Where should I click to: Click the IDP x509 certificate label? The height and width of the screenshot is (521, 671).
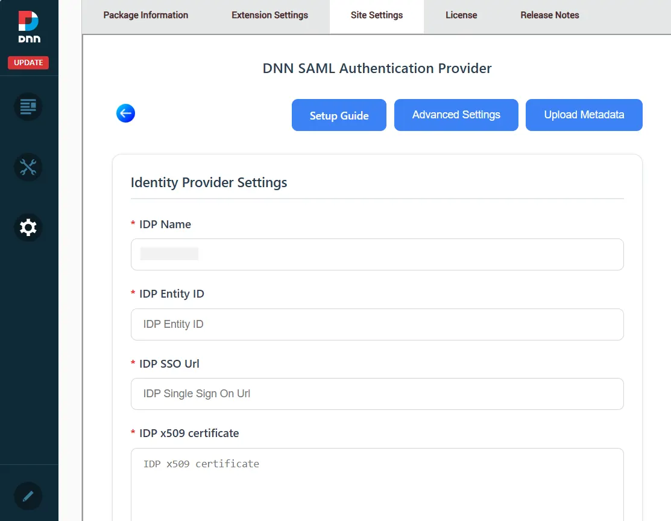(189, 433)
